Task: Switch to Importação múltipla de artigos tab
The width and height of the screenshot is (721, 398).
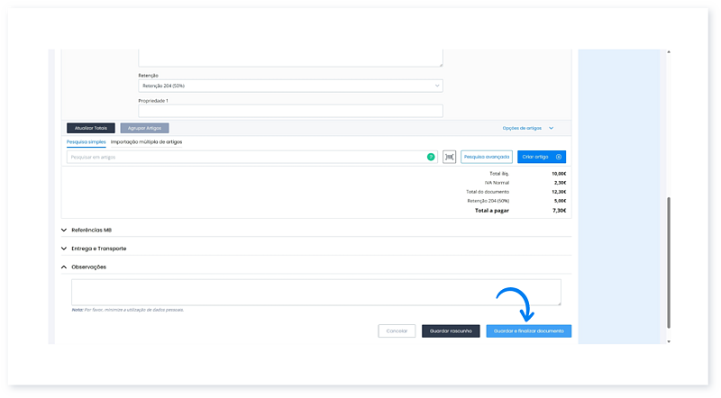Action: (x=146, y=142)
